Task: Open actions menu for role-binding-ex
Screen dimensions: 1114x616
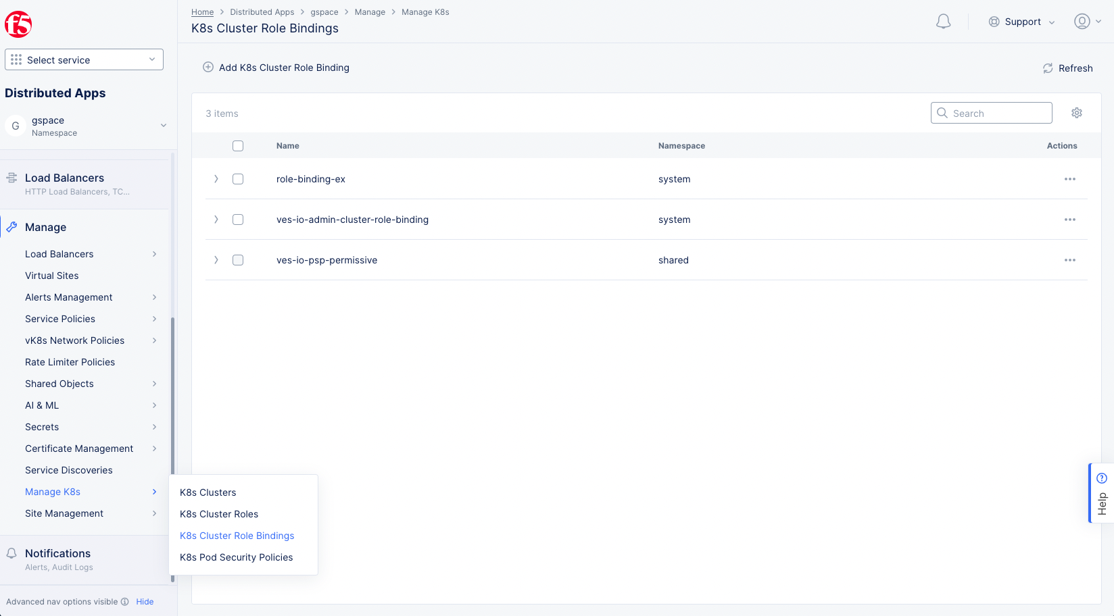Action: (1069, 179)
